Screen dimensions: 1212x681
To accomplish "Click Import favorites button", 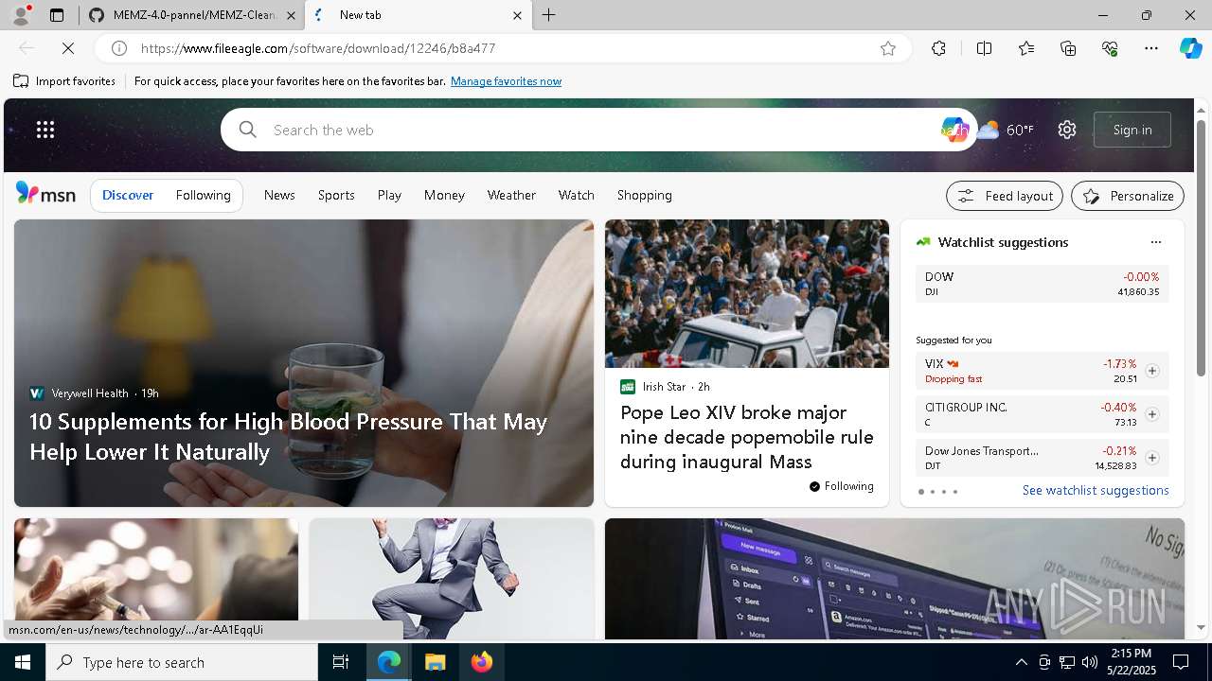I will 64,81.
